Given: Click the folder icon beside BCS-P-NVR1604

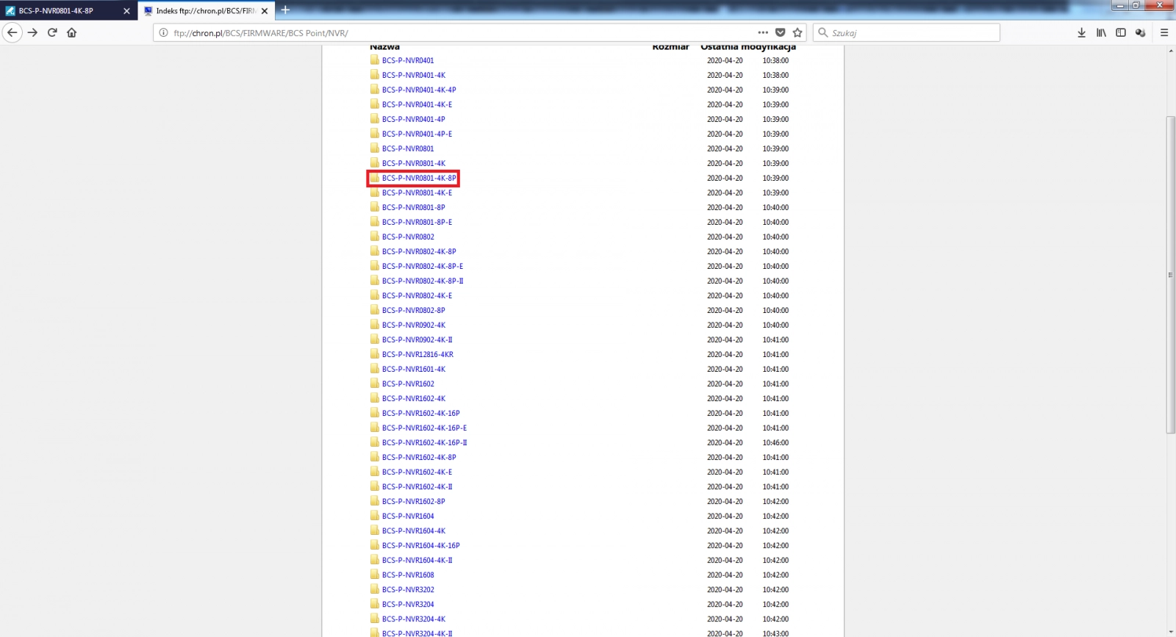Looking at the screenshot, I should 375,516.
